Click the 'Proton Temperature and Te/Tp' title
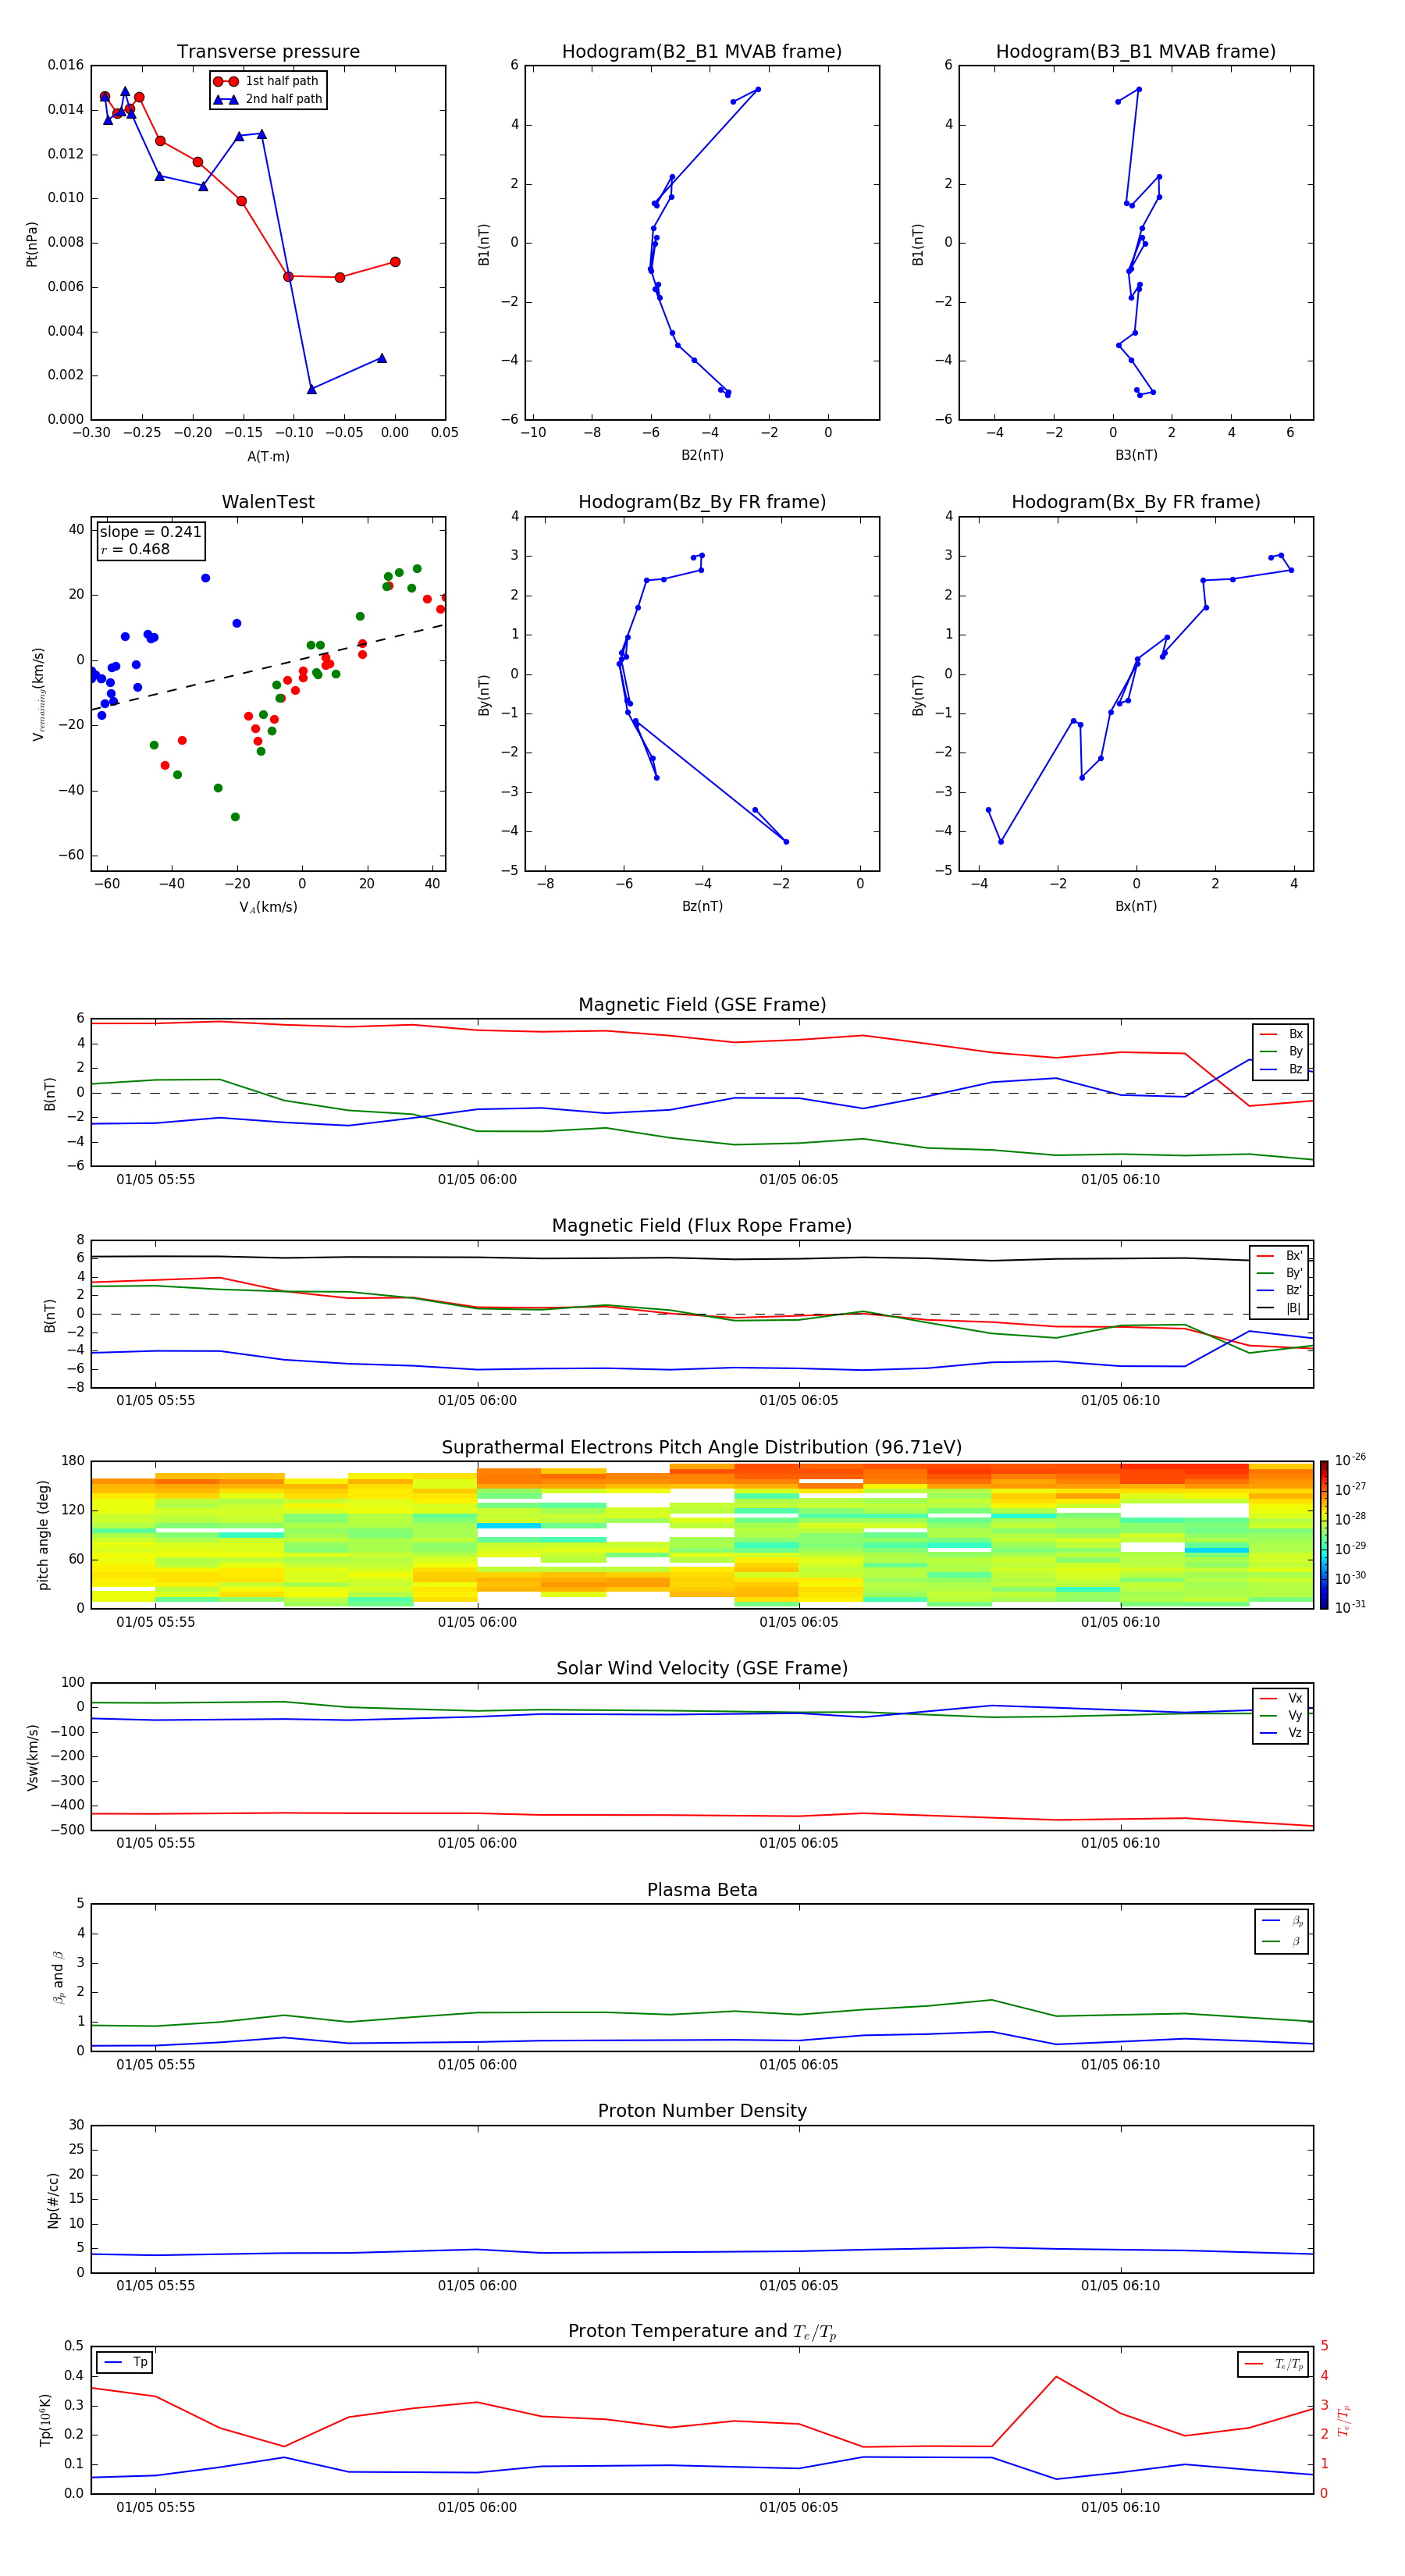Viewport: 1405px width, 2576px height. coord(702,2332)
